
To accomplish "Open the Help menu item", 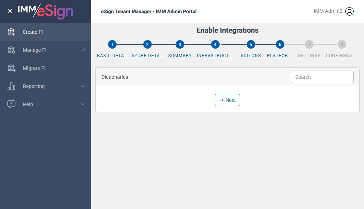I will [45, 104].
